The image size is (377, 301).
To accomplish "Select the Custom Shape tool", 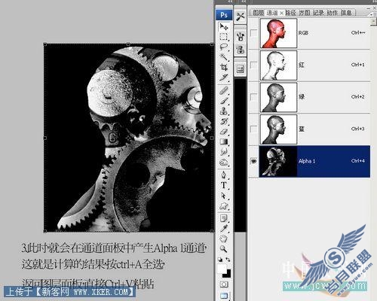I will click(x=223, y=206).
